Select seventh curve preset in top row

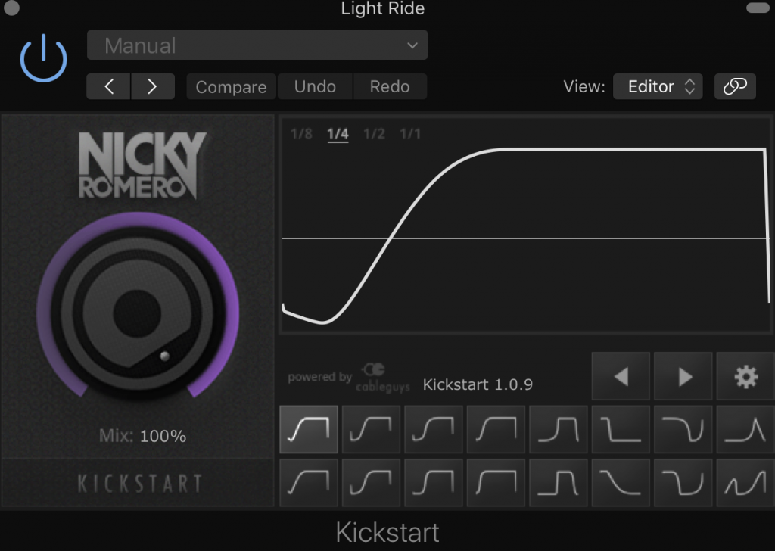[683, 429]
